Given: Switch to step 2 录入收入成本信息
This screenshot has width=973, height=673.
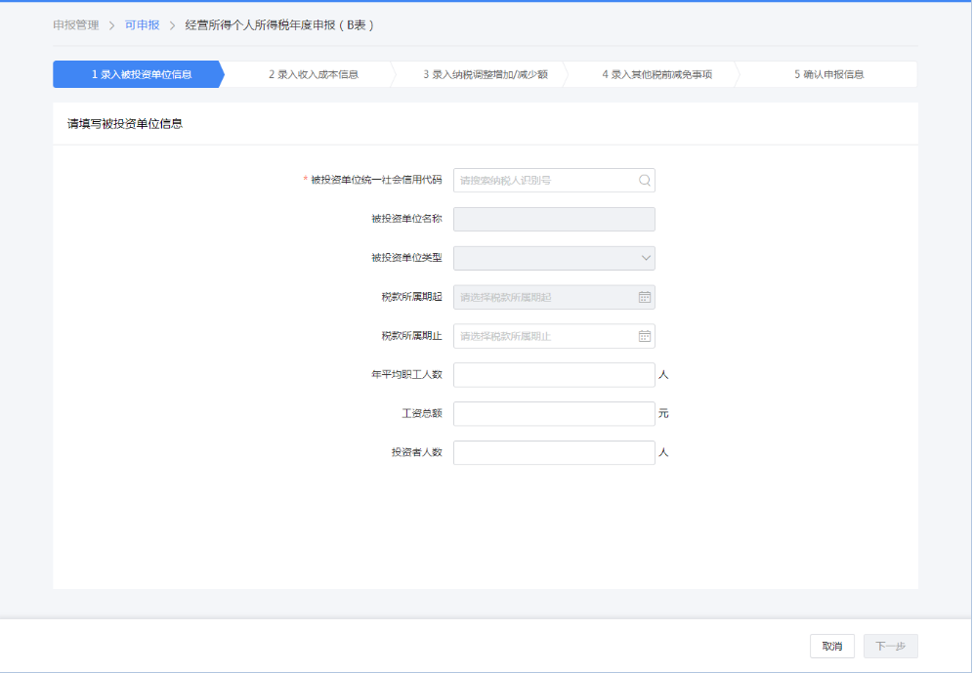Looking at the screenshot, I should (x=313, y=74).
